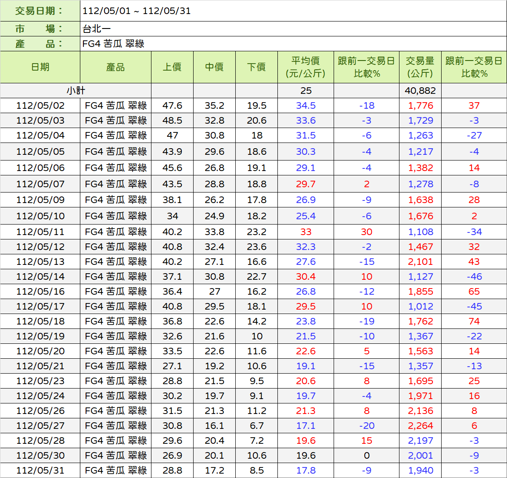The image size is (507, 478).
Task: Select the upper price 48.5 cell
Action: [172, 121]
